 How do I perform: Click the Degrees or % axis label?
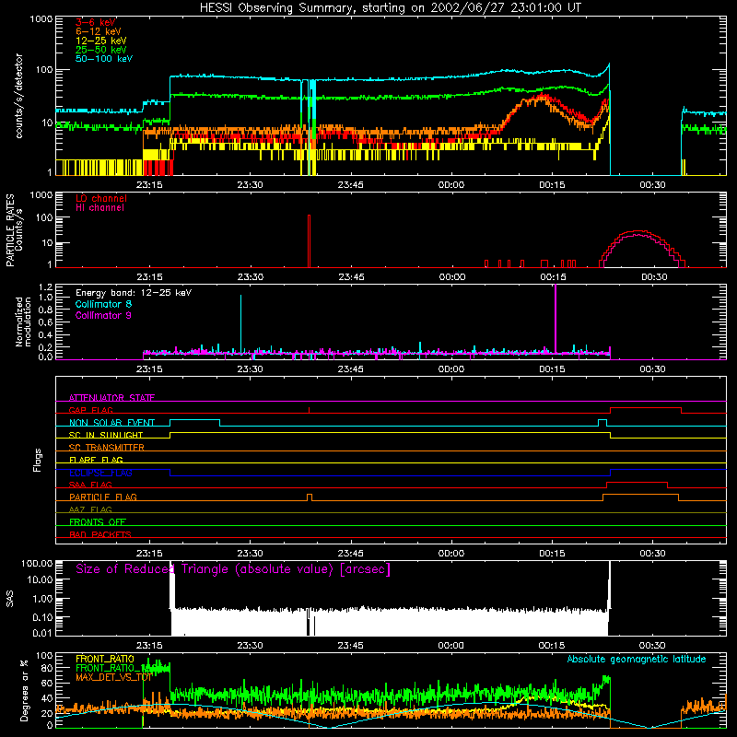point(24,690)
